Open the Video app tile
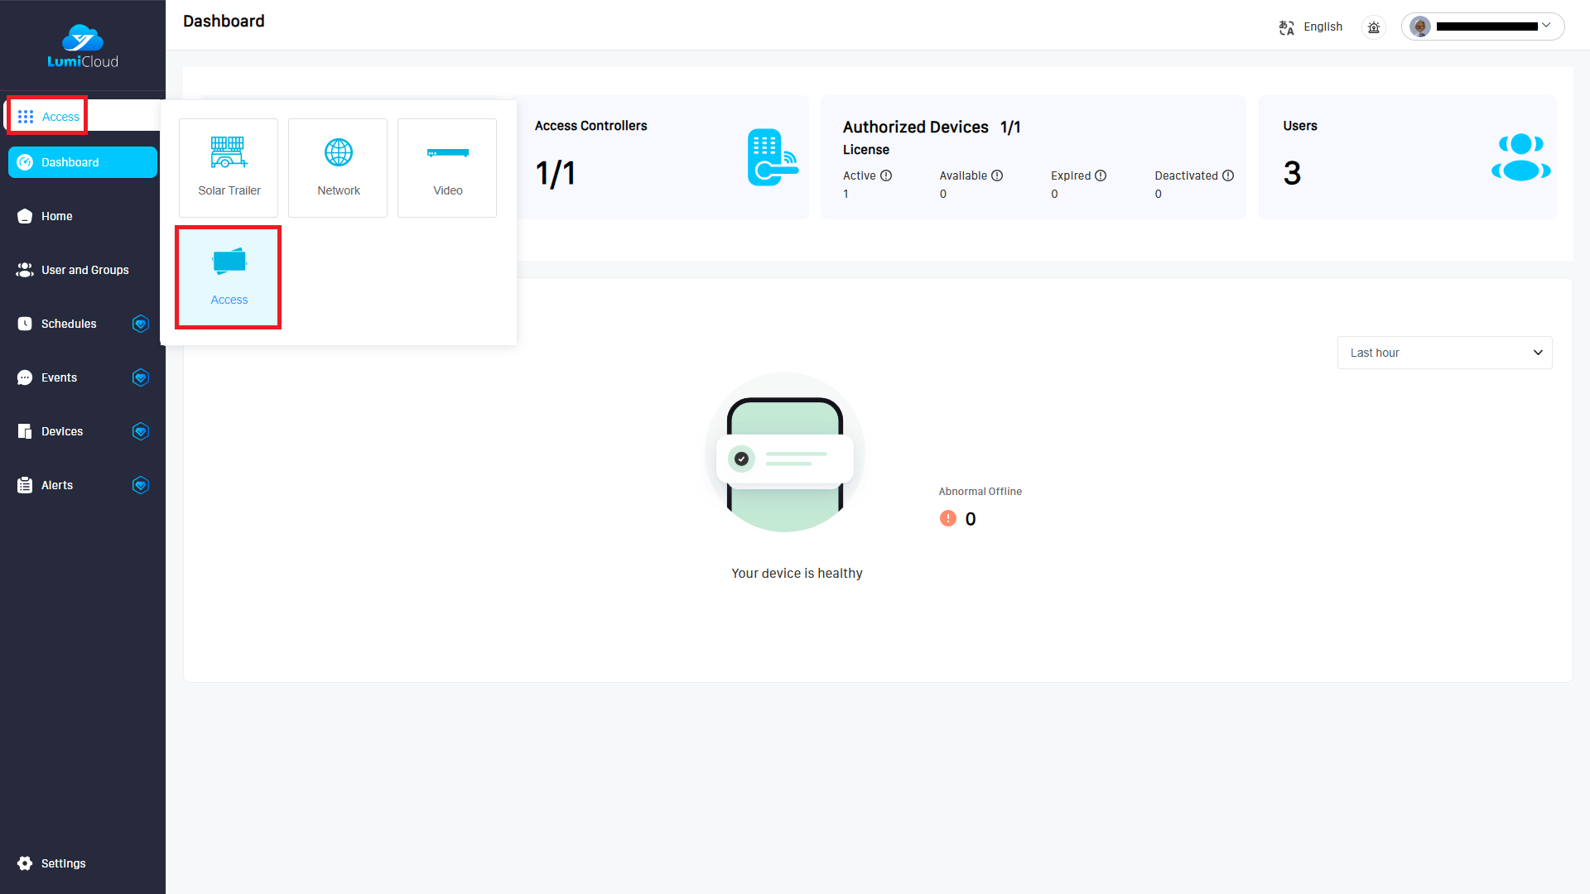The image size is (1590, 894). [x=447, y=168]
